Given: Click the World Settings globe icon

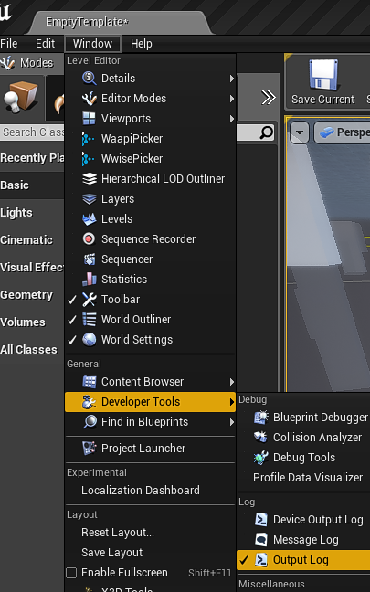Looking at the screenshot, I should point(90,340).
